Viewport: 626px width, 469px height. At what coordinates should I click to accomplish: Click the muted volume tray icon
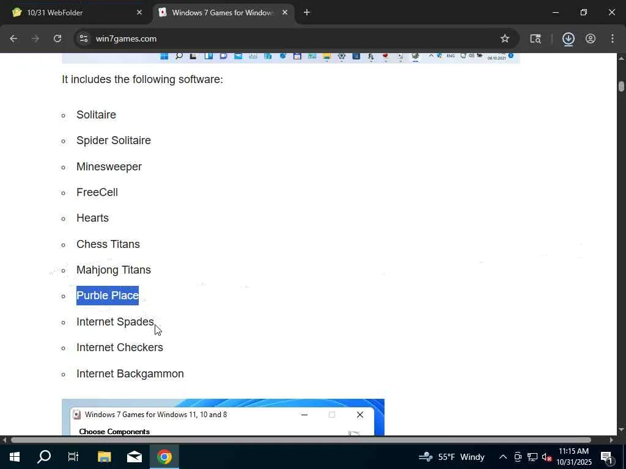[x=547, y=457]
